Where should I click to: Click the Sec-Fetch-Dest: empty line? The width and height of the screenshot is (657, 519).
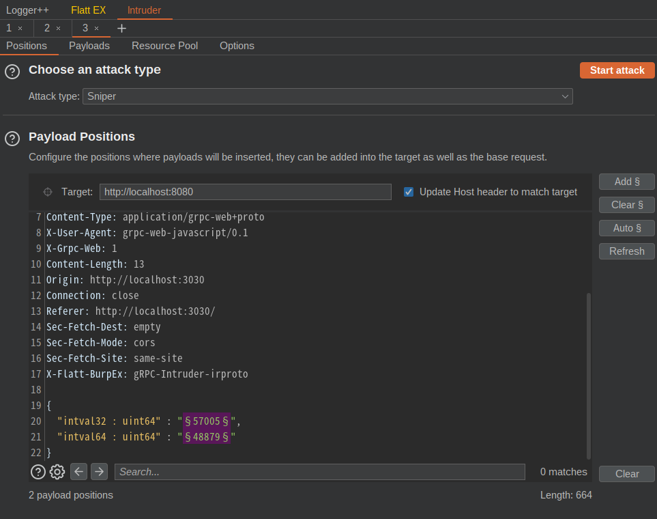pos(104,327)
